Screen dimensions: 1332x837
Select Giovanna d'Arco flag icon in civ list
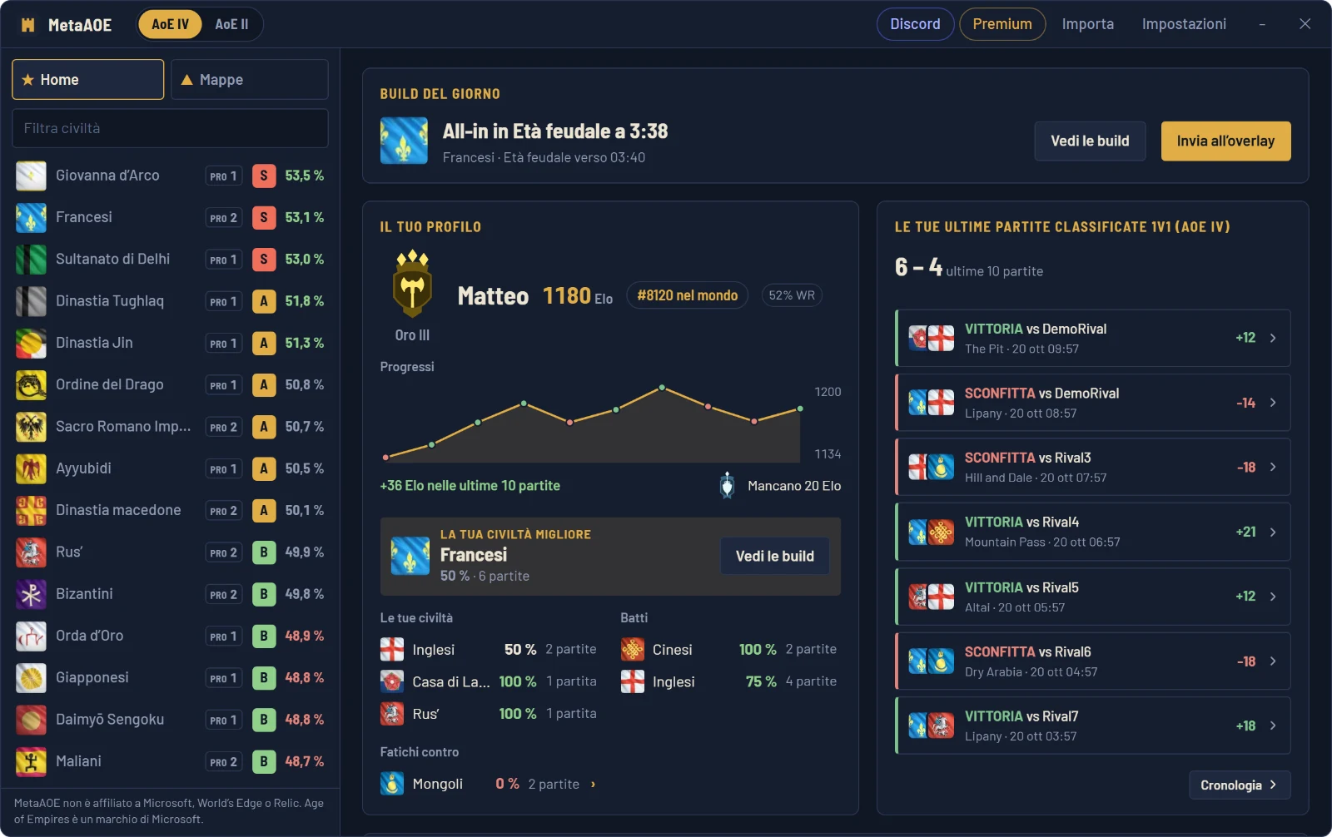click(31, 176)
